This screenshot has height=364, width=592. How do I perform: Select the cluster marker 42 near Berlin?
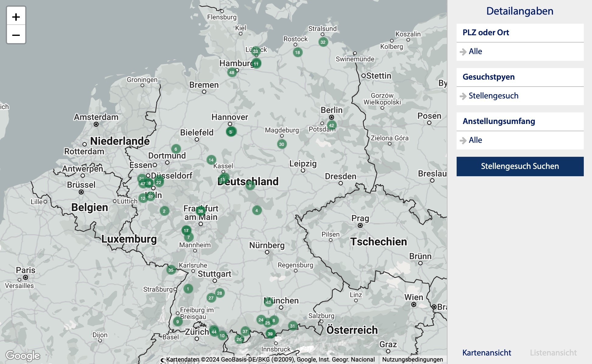(x=332, y=125)
